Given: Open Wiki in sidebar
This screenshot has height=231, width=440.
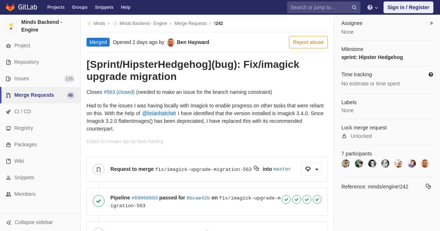Looking at the screenshot, I should pyautogui.click(x=40, y=161).
